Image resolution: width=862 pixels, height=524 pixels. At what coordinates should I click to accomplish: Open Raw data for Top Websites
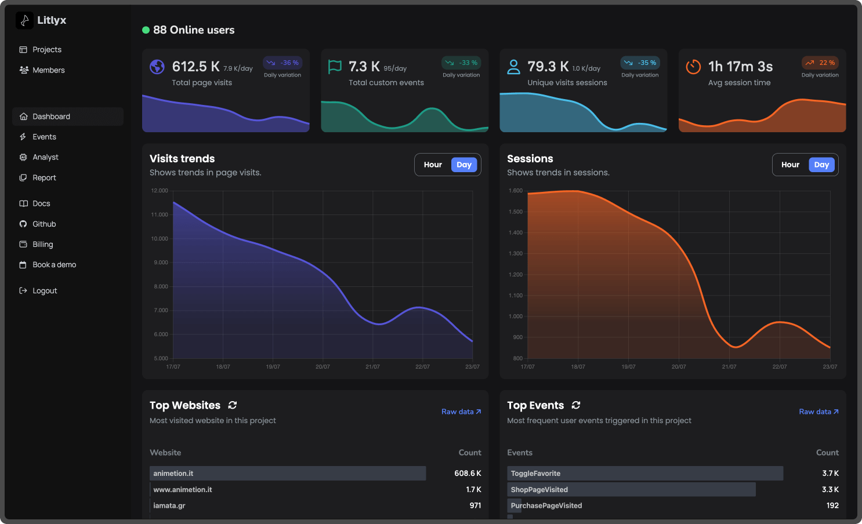click(461, 412)
